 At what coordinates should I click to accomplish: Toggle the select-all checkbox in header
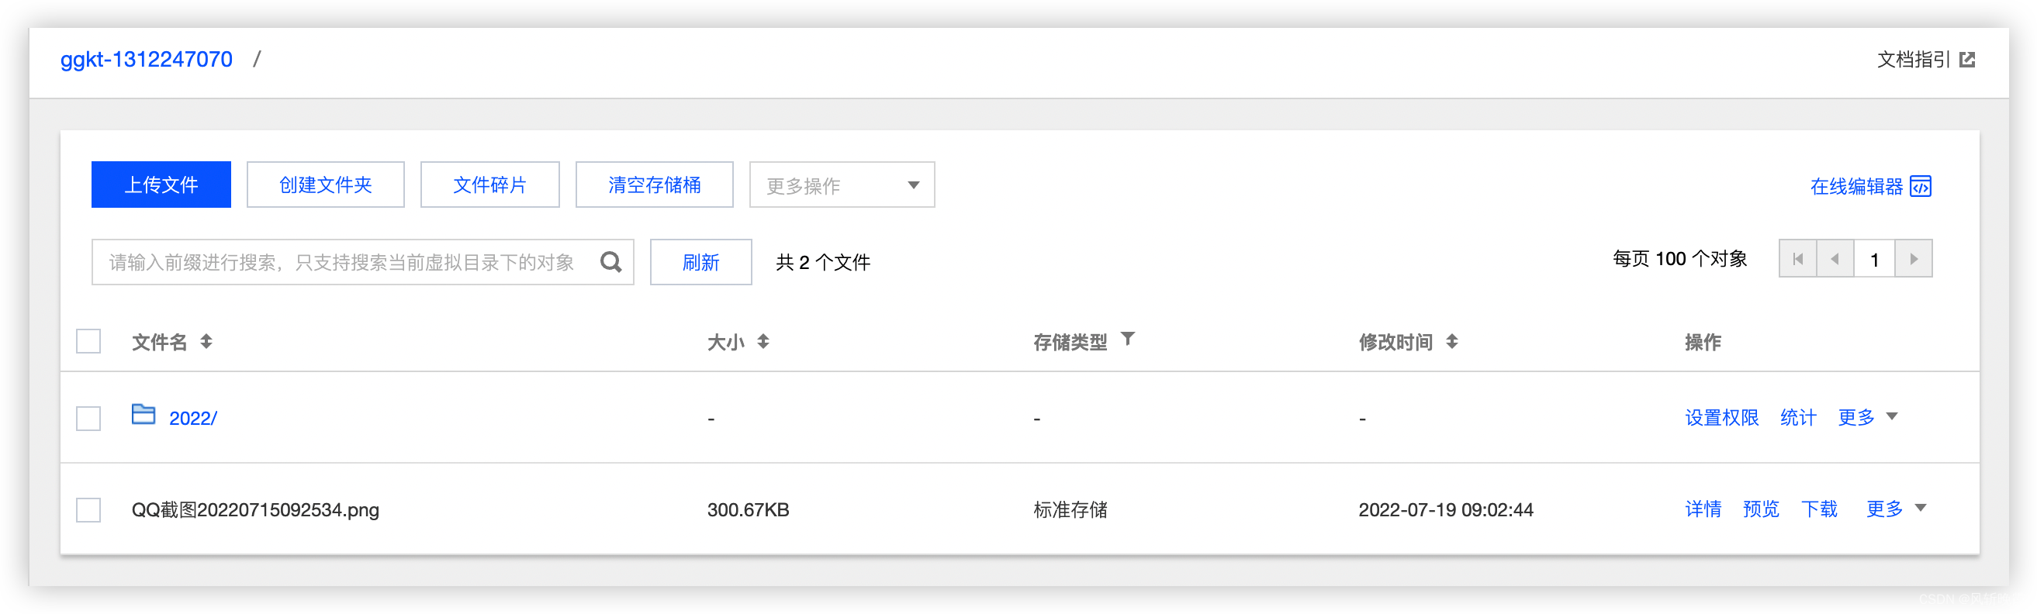[88, 341]
